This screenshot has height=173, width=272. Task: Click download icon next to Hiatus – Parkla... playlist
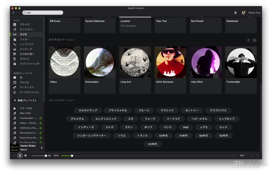41,123
